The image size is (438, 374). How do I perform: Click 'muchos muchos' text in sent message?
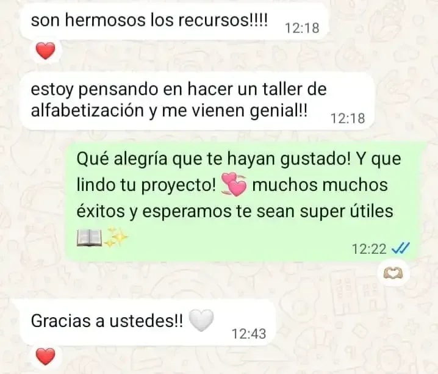320,185
